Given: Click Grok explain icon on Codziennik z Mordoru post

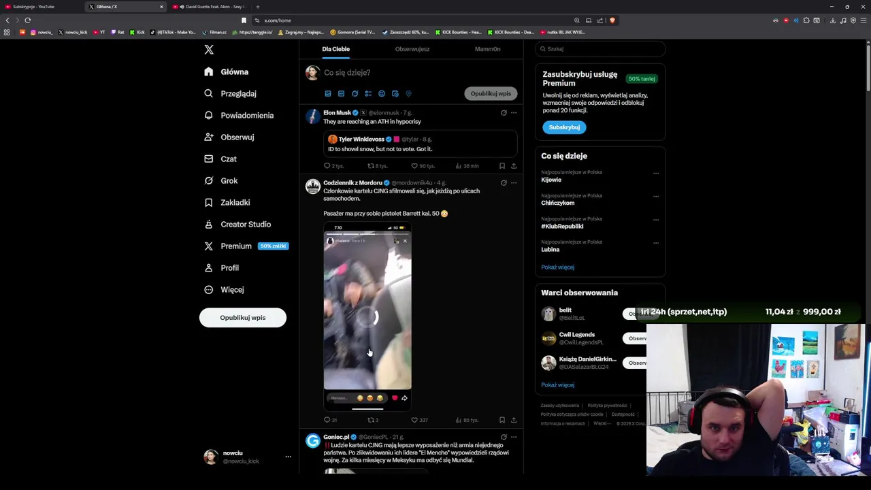Looking at the screenshot, I should (x=504, y=182).
